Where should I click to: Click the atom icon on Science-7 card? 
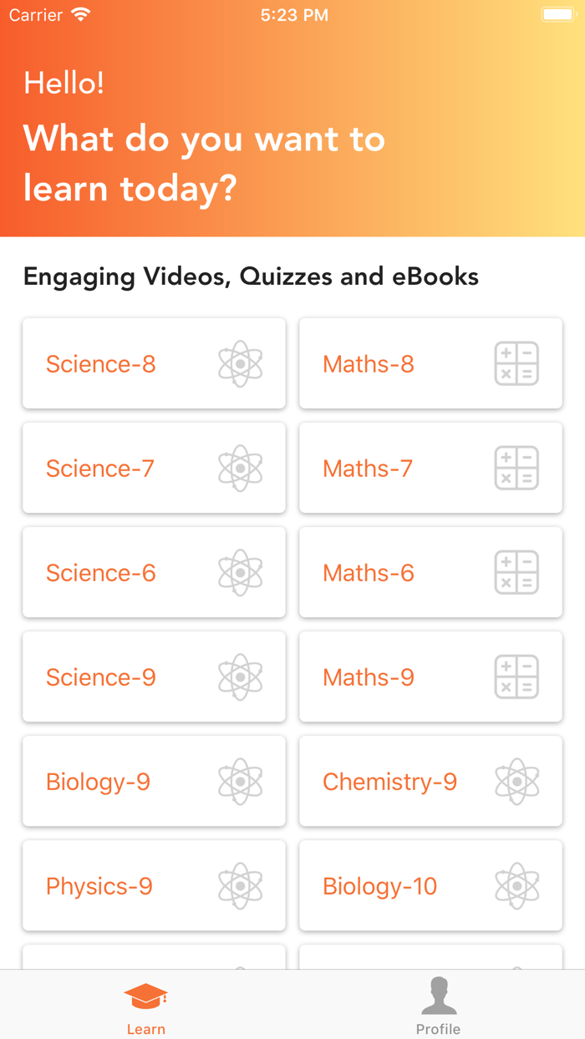pyautogui.click(x=241, y=468)
